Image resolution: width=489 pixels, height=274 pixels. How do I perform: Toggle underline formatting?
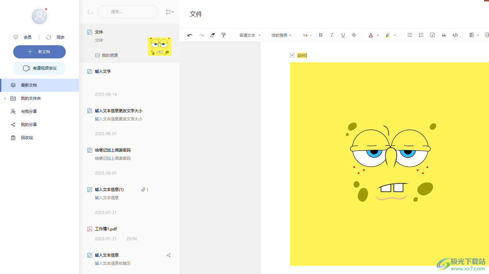click(x=343, y=35)
